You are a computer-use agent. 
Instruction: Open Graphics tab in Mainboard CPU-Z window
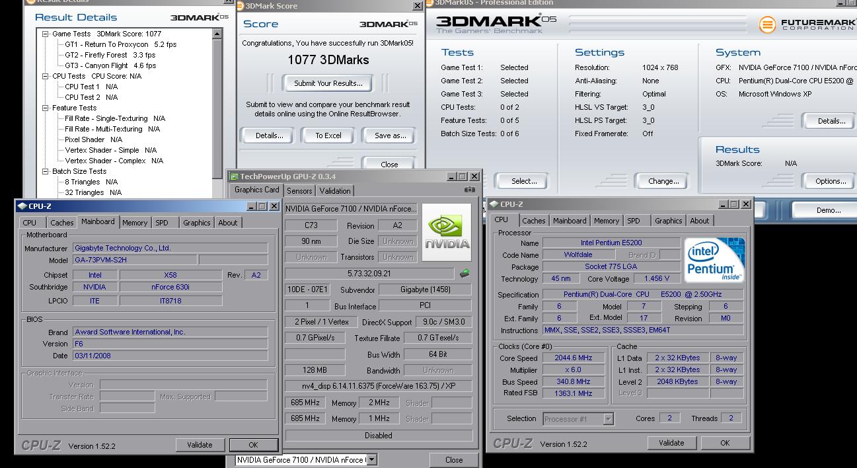pyautogui.click(x=197, y=223)
